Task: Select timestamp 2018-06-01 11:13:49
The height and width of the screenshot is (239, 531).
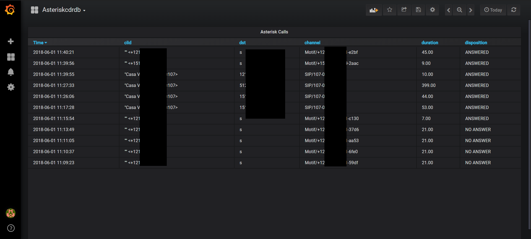Action: pos(54,130)
